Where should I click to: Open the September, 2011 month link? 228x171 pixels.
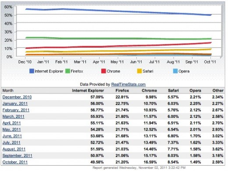pos(18,156)
